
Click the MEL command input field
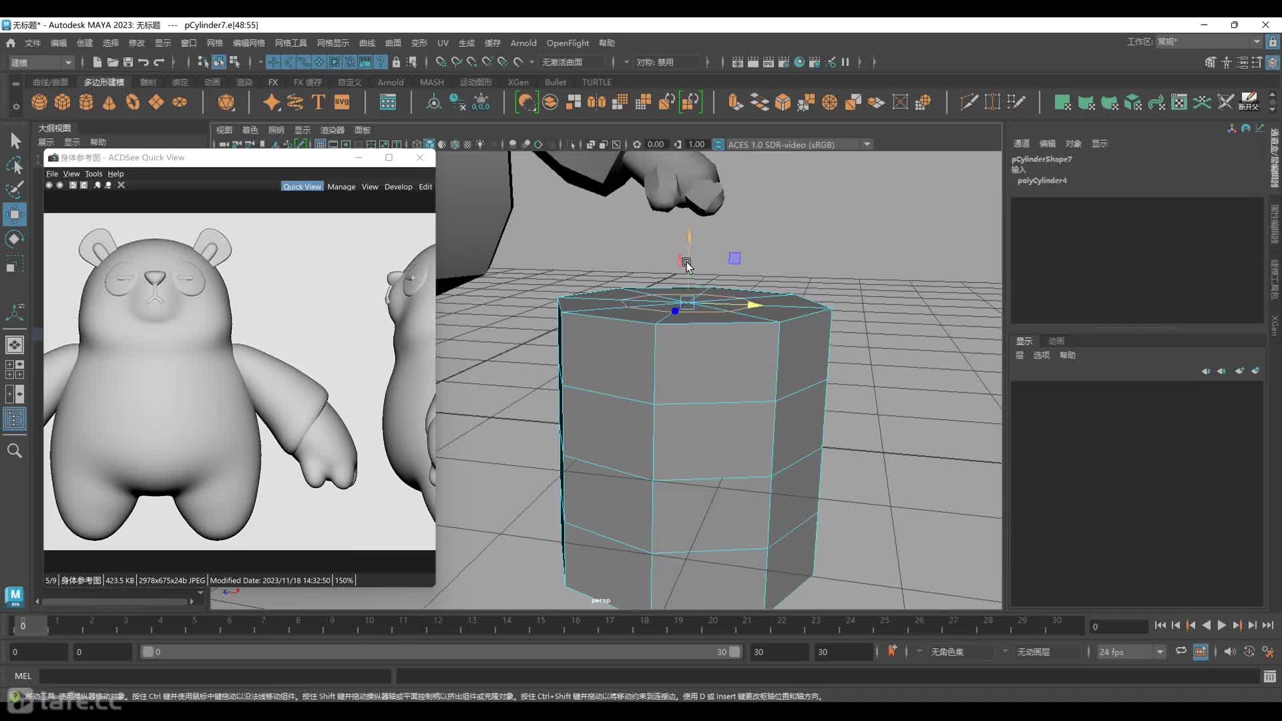pyautogui.click(x=214, y=676)
